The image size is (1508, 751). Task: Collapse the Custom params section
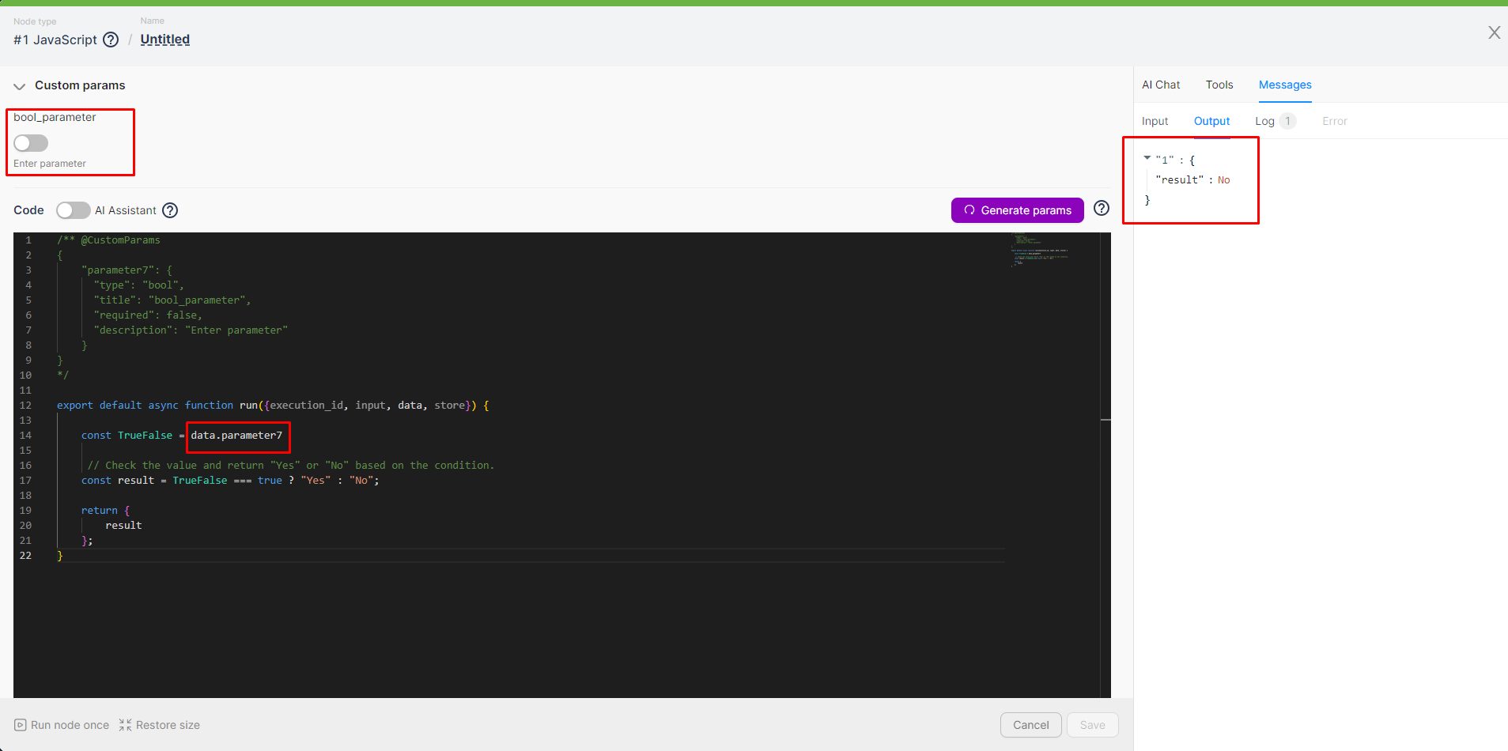pos(20,86)
